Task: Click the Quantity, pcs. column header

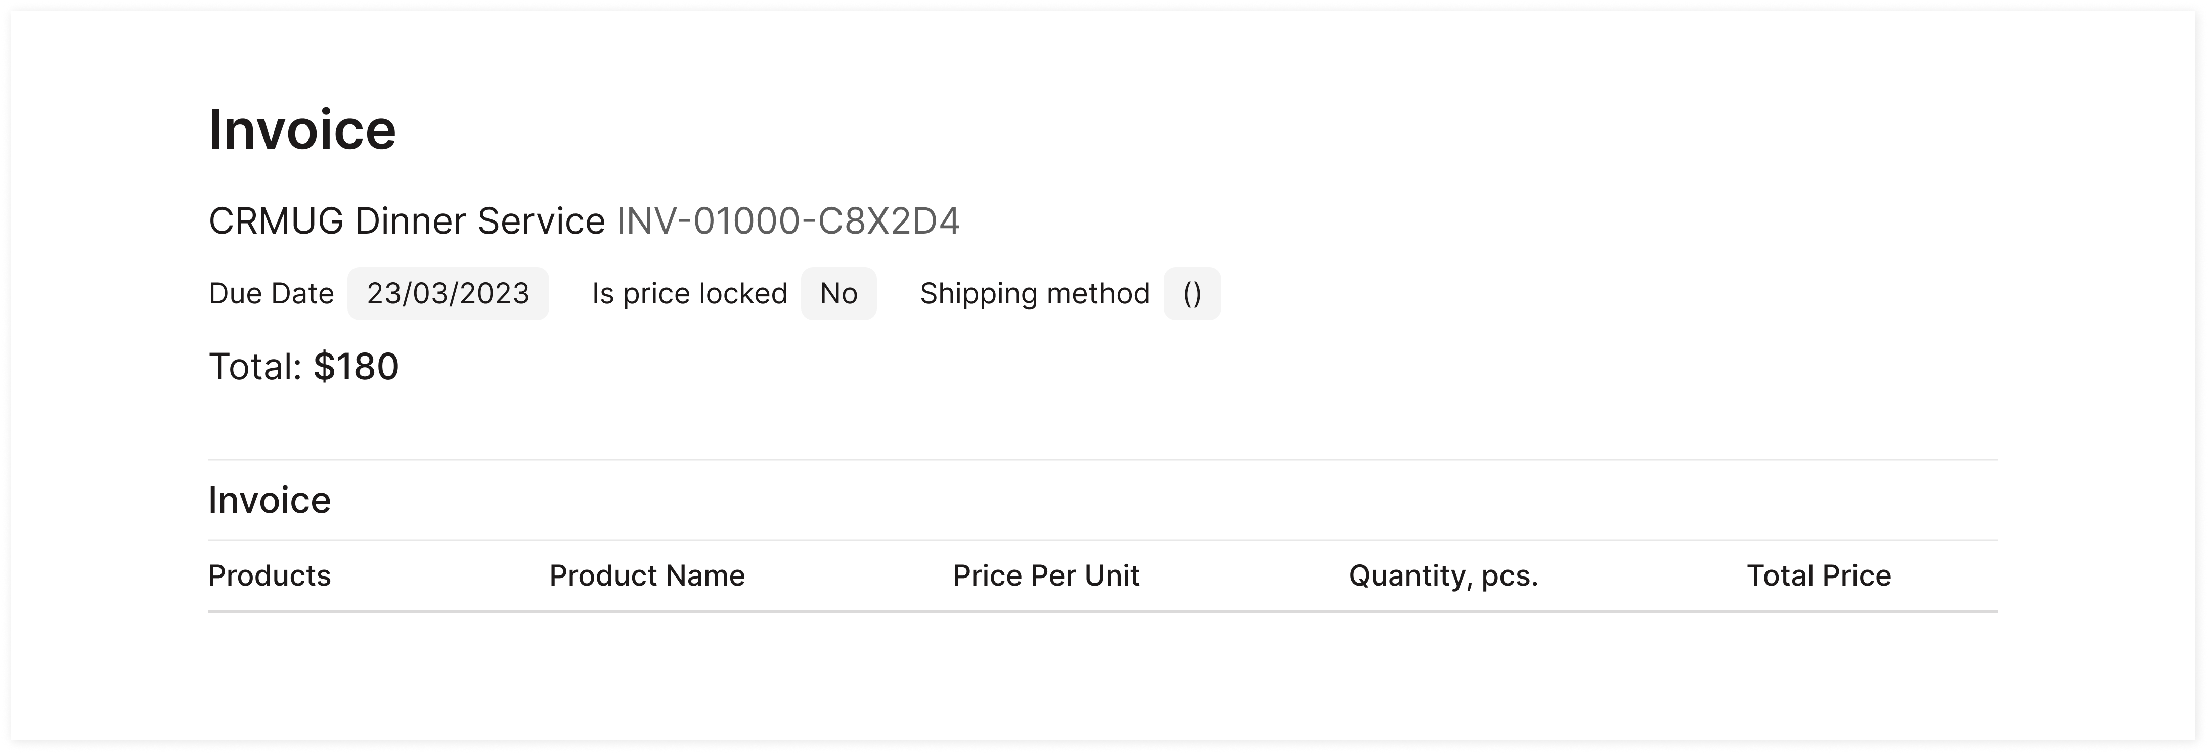Action: (x=1443, y=575)
